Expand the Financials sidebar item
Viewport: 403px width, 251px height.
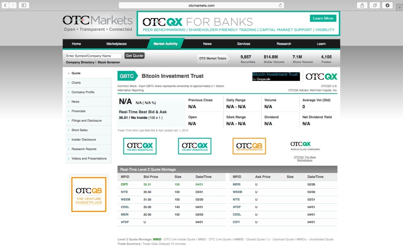tap(88, 111)
